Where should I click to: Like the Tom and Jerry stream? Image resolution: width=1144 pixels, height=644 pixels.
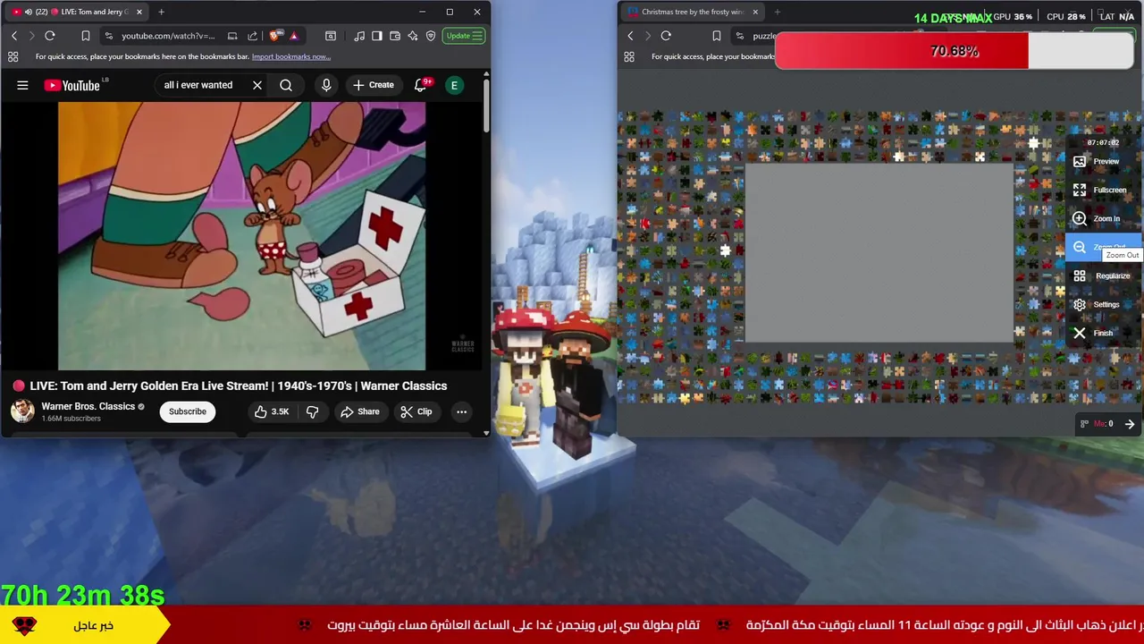click(x=271, y=411)
